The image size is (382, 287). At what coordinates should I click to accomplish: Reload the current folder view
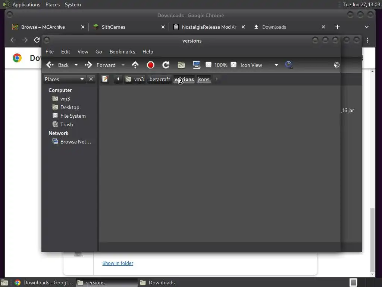point(166,65)
